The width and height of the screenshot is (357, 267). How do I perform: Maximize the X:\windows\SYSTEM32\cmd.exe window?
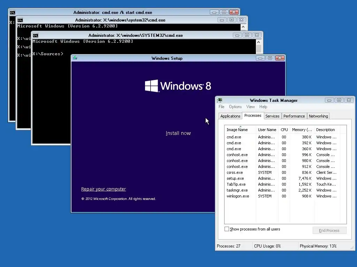tap(247, 35)
